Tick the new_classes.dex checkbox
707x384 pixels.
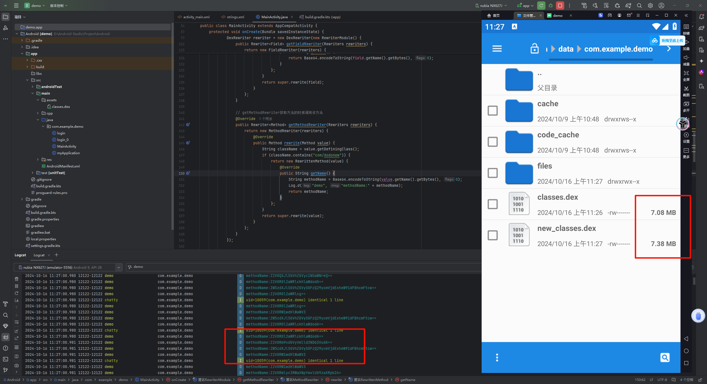coord(492,235)
